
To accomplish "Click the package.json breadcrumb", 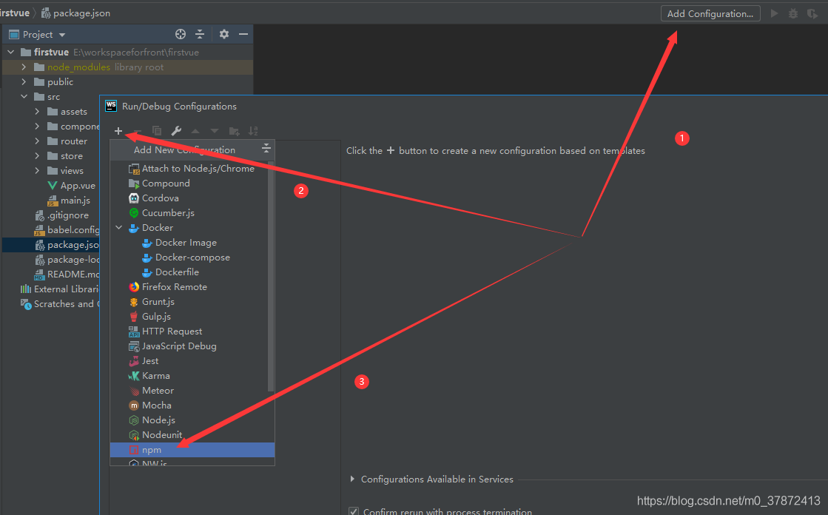I will (x=76, y=13).
